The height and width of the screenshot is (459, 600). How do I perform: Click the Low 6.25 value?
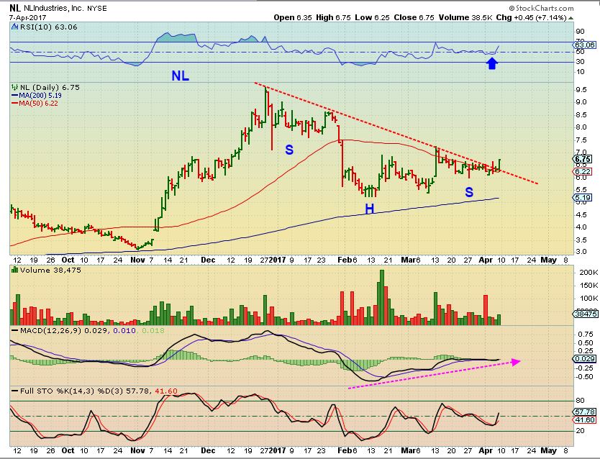tap(371, 17)
